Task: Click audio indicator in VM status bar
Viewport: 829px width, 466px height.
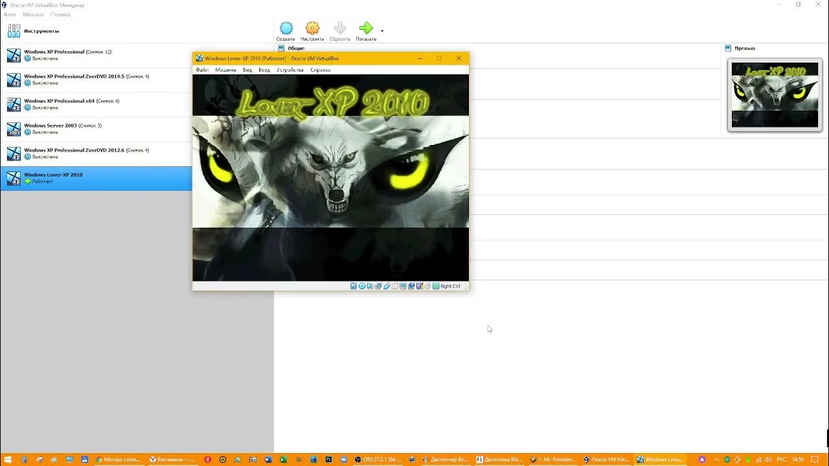Action: [370, 286]
